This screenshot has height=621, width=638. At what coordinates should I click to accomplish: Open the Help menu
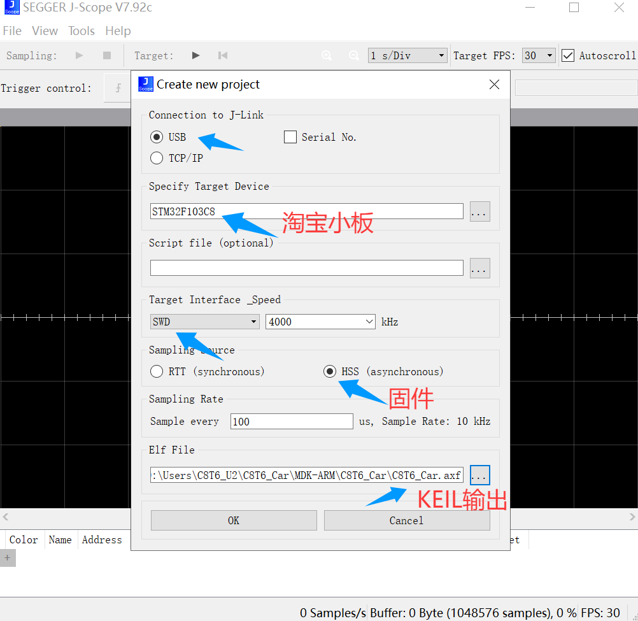[118, 31]
